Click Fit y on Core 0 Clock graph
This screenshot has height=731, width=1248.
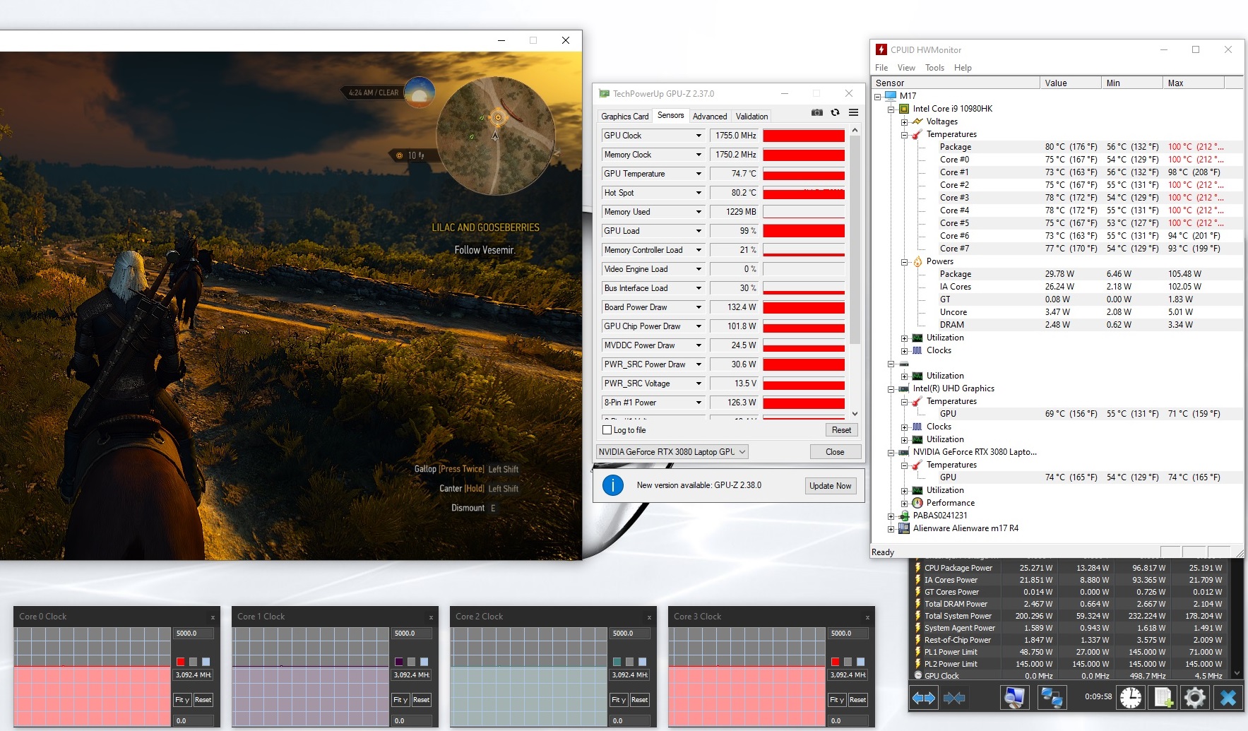coord(182,700)
